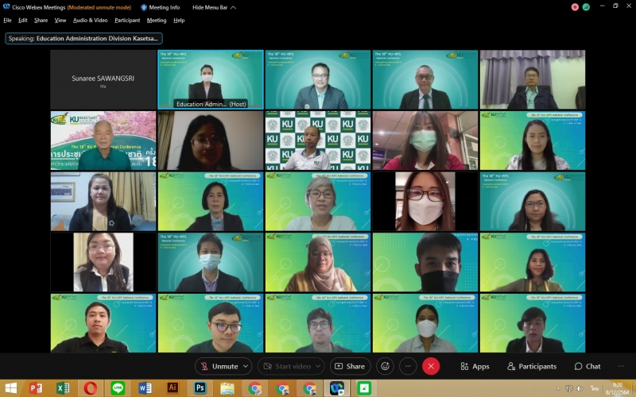Open the Audio & Video menu
Viewport: 636px width, 397px height.
pyautogui.click(x=90, y=20)
